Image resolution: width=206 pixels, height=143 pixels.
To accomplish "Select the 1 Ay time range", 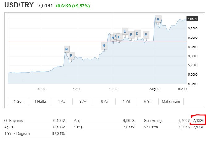I will [61, 102].
